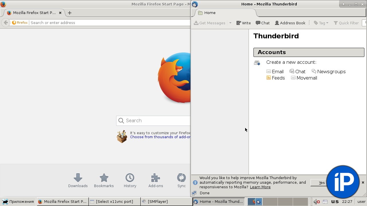This screenshot has height=206, width=367.
Task: Open History from Firefox start page
Action: coord(130,181)
